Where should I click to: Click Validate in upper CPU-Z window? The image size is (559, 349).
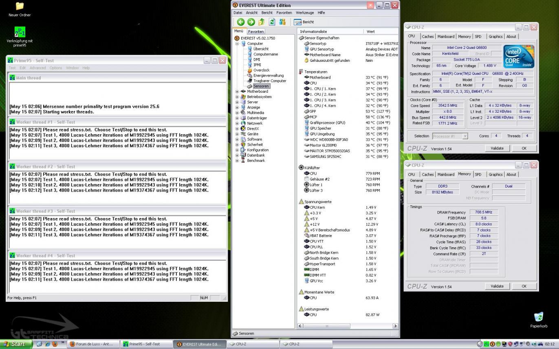[x=497, y=148]
